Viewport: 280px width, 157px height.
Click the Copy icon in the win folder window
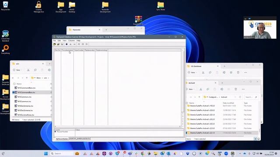point(35,70)
